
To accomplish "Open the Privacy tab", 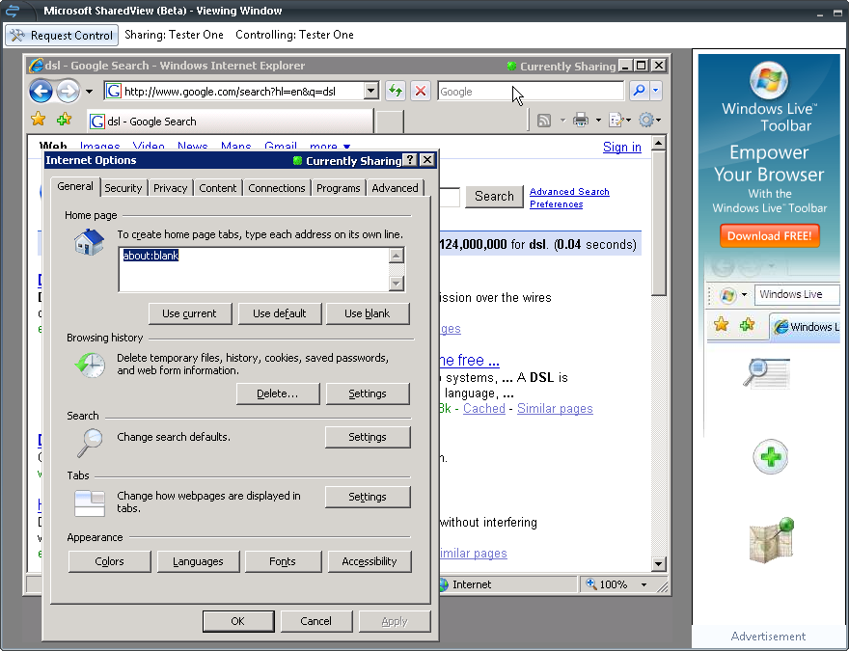I will coord(170,188).
